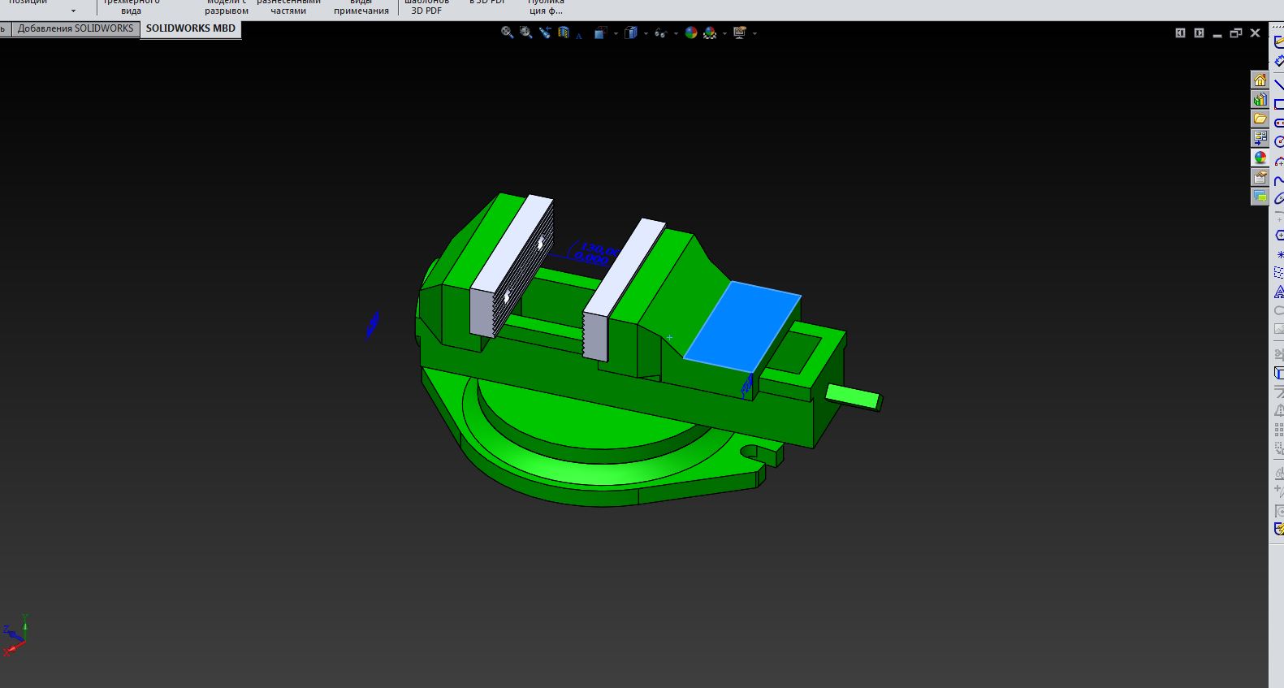Select the Circle sketch tool

click(1278, 141)
